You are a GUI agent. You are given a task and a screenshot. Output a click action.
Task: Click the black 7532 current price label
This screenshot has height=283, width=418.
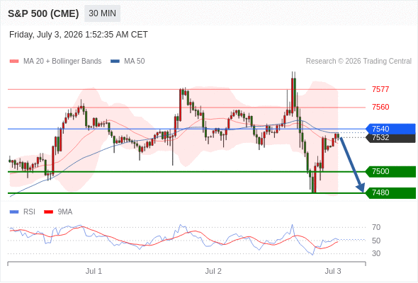pyautogui.click(x=390, y=138)
